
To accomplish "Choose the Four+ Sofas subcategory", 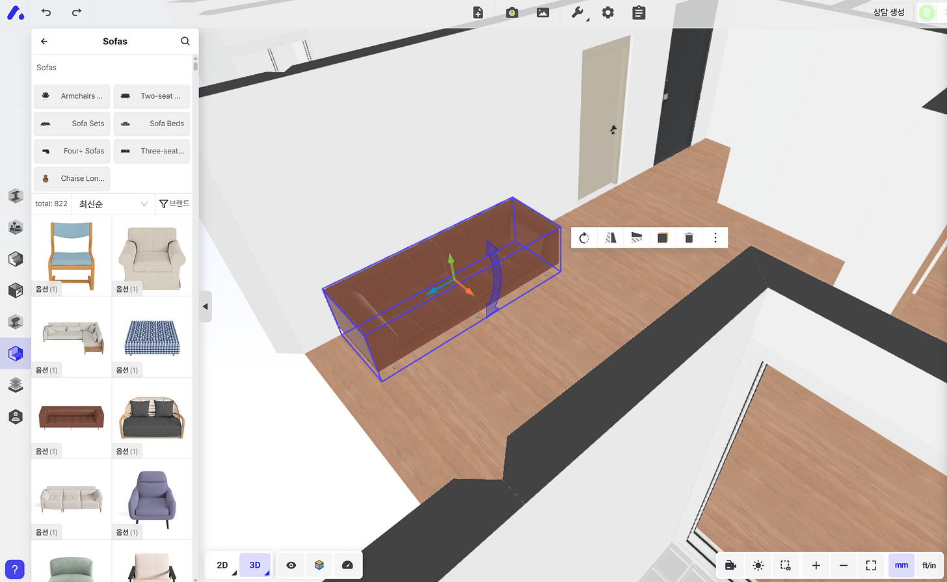I will (72, 151).
